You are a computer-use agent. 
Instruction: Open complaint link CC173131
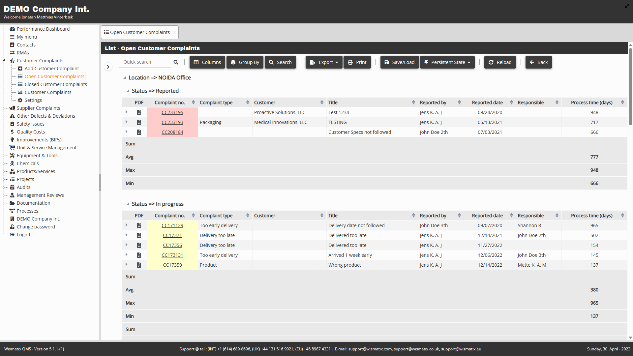click(172, 255)
